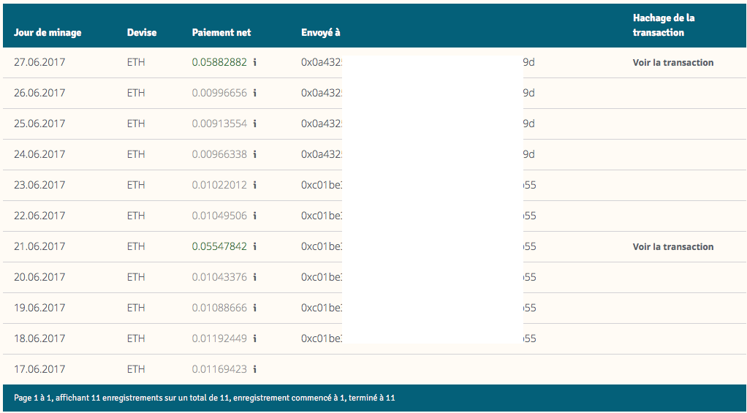Open info icon for 0.01022012 payment

click(255, 185)
